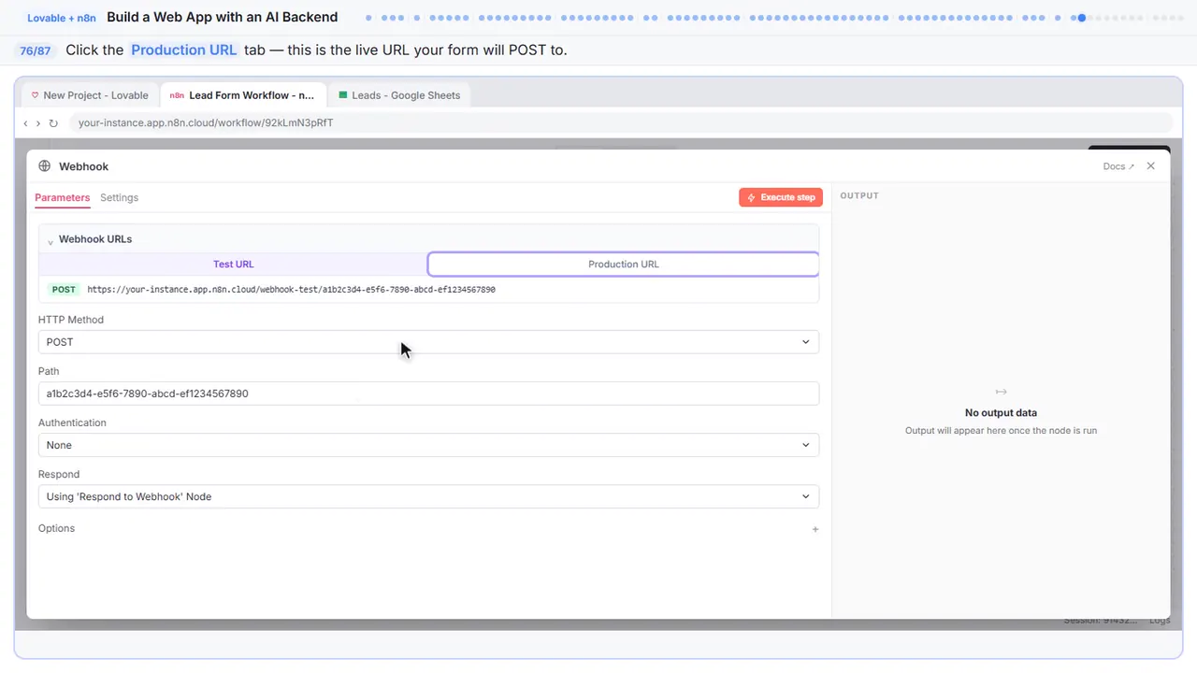The width and height of the screenshot is (1197, 673).
Task: Switch to the Test URL tab
Action: [x=234, y=265]
